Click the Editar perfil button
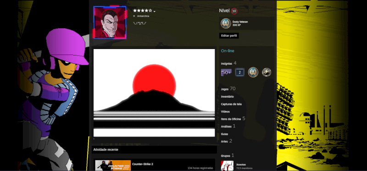 (229, 36)
